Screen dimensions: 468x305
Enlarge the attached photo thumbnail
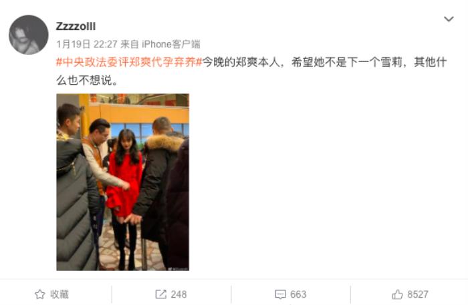[x=122, y=182]
